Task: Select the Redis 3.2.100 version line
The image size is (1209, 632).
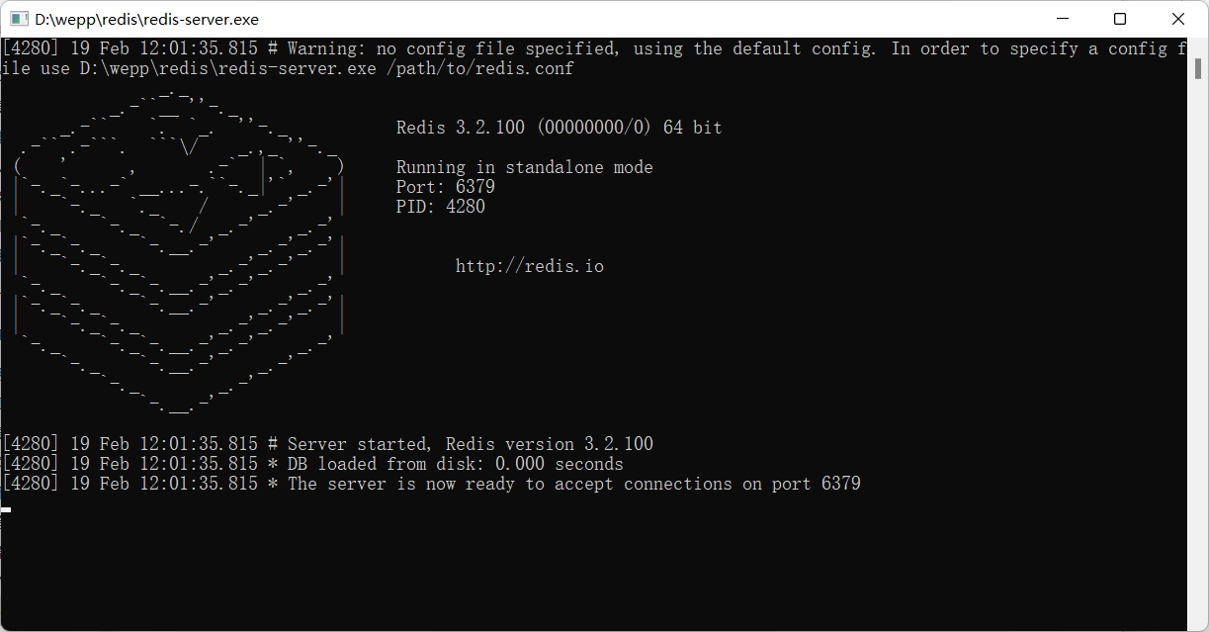Action: tap(559, 127)
